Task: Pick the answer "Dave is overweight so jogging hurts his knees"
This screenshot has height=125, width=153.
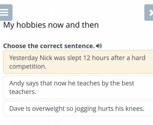Action: (78, 109)
